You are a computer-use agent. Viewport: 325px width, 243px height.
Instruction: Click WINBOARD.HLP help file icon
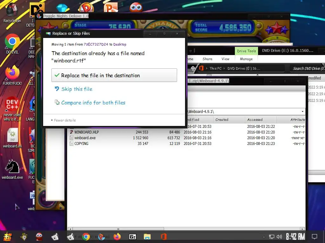[x=71, y=132]
